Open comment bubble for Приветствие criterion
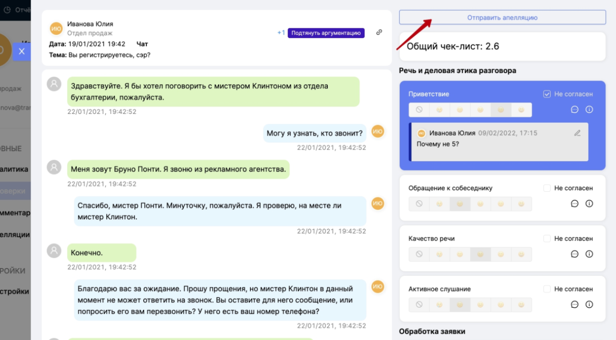This screenshot has height=340, width=616. (574, 110)
